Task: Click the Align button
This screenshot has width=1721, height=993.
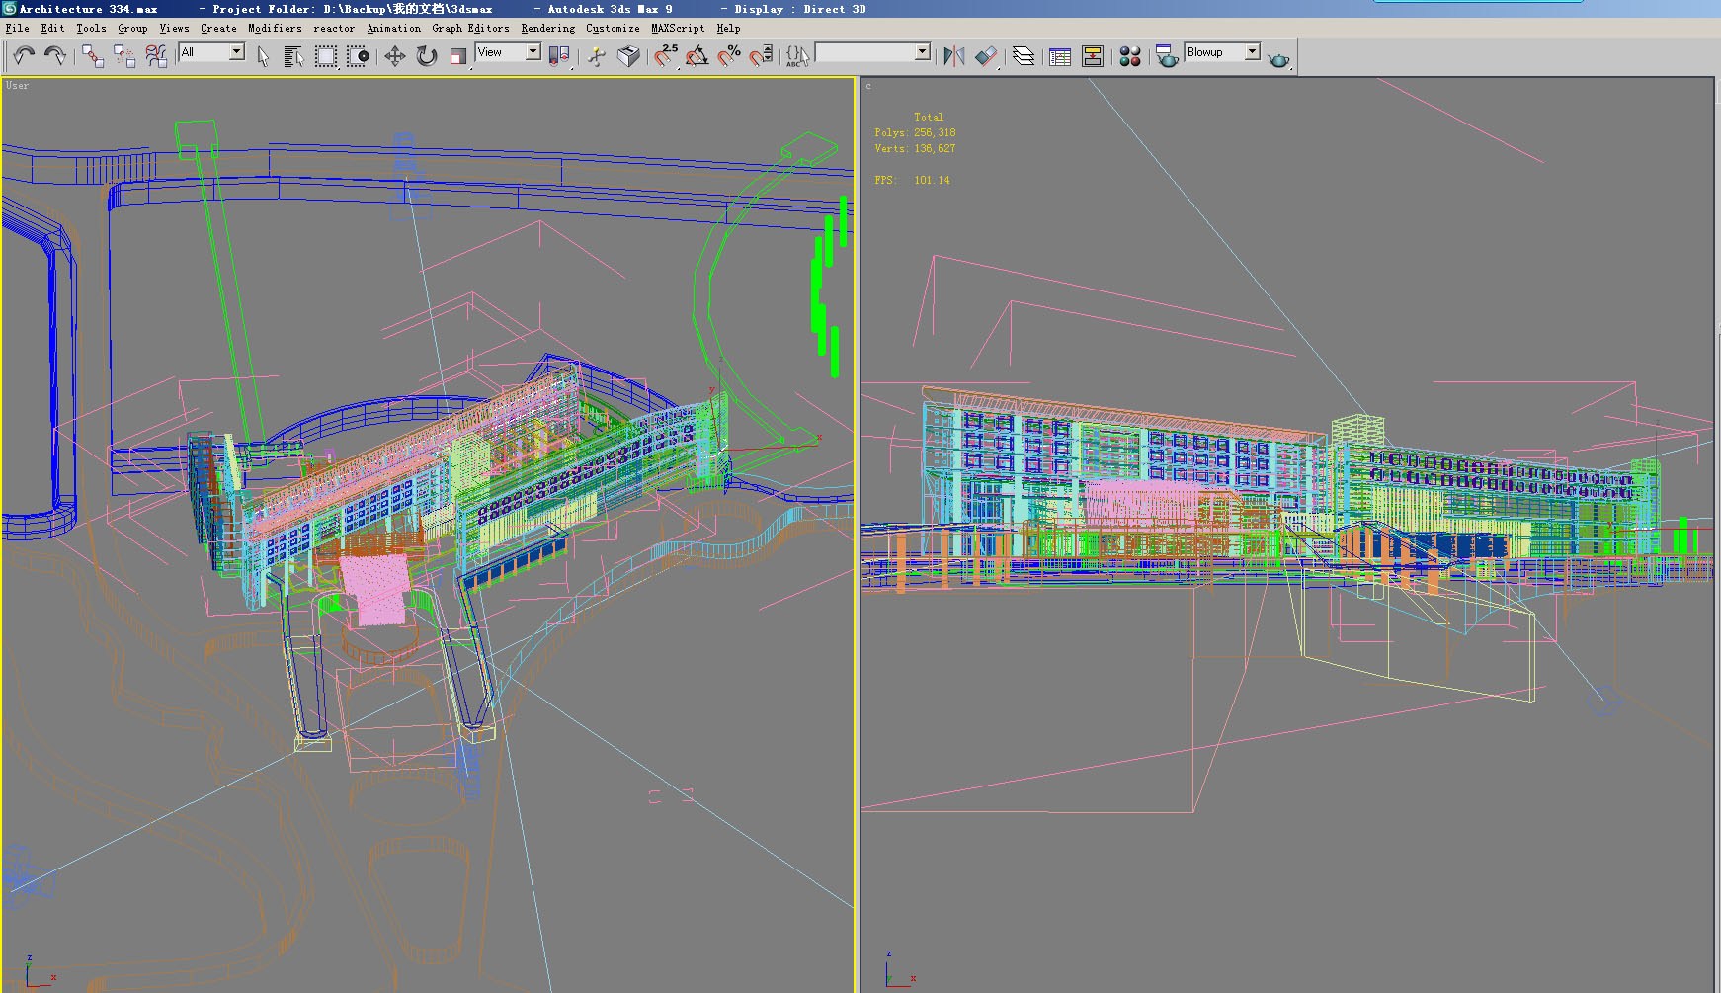Action: point(987,56)
